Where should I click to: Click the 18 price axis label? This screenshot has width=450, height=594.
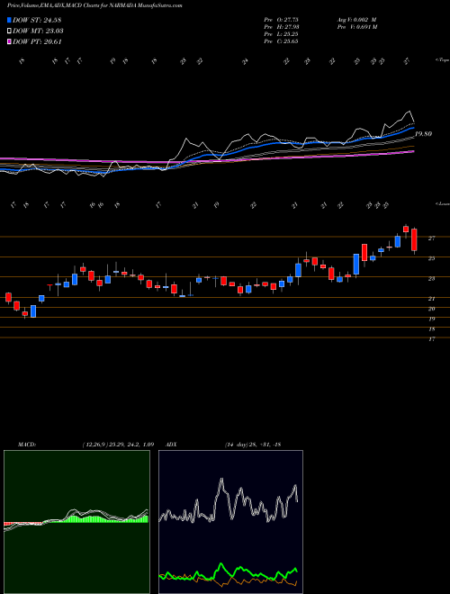[431, 329]
